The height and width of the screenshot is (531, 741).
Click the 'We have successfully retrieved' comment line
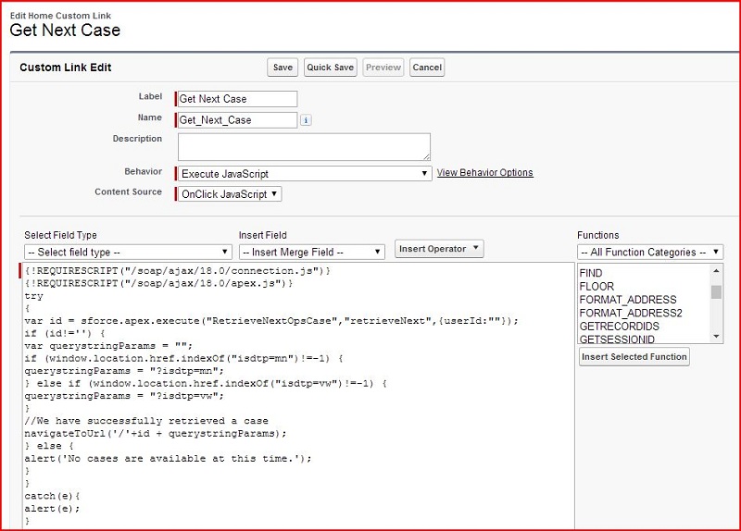(146, 421)
